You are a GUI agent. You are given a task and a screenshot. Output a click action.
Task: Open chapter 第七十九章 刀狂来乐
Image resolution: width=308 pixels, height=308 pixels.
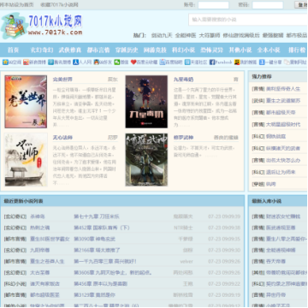(97, 216)
